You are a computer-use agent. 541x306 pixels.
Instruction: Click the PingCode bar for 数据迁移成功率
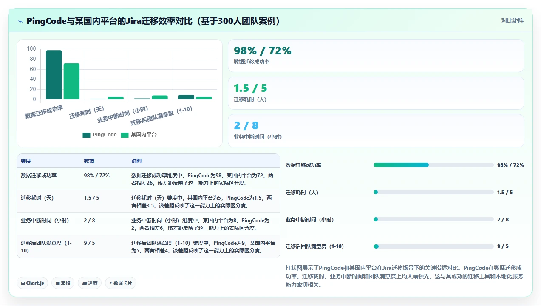click(54, 75)
